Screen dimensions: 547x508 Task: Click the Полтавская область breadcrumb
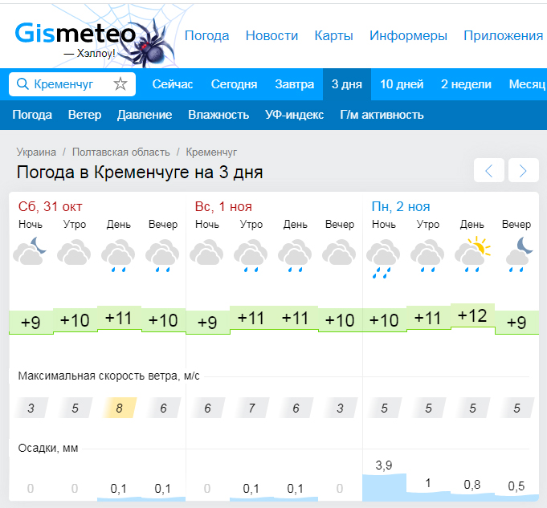(x=120, y=152)
